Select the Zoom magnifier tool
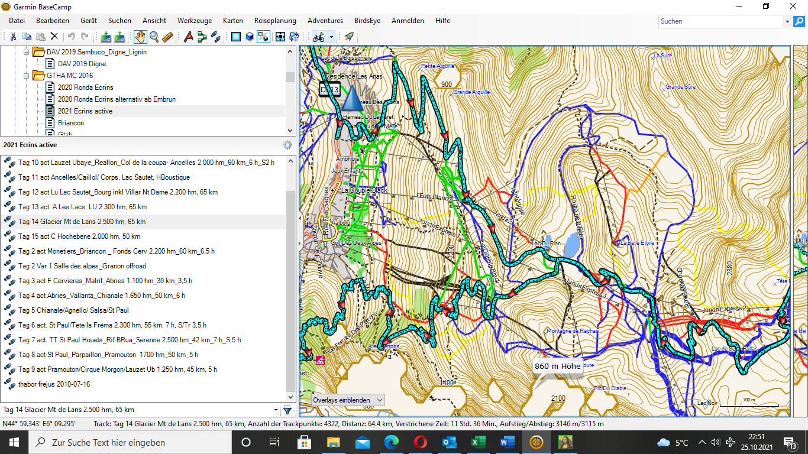Image resolution: width=808 pixels, height=454 pixels. (154, 37)
